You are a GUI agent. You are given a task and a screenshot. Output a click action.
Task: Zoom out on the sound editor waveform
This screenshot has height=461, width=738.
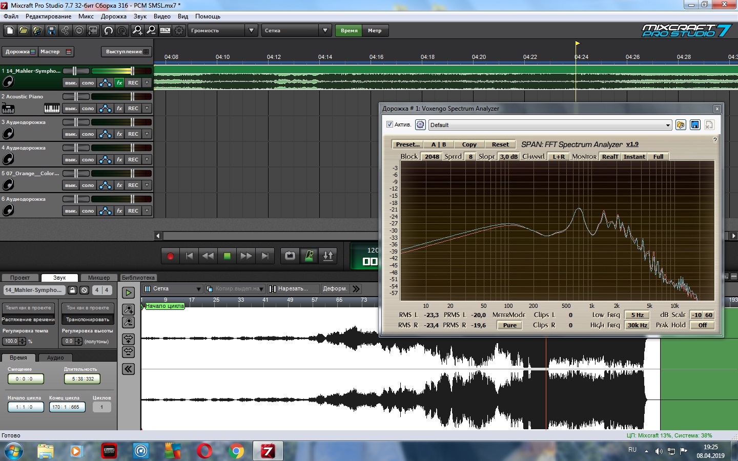coord(128,322)
